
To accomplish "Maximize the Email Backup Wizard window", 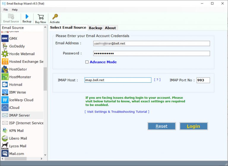I will point(212,3).
